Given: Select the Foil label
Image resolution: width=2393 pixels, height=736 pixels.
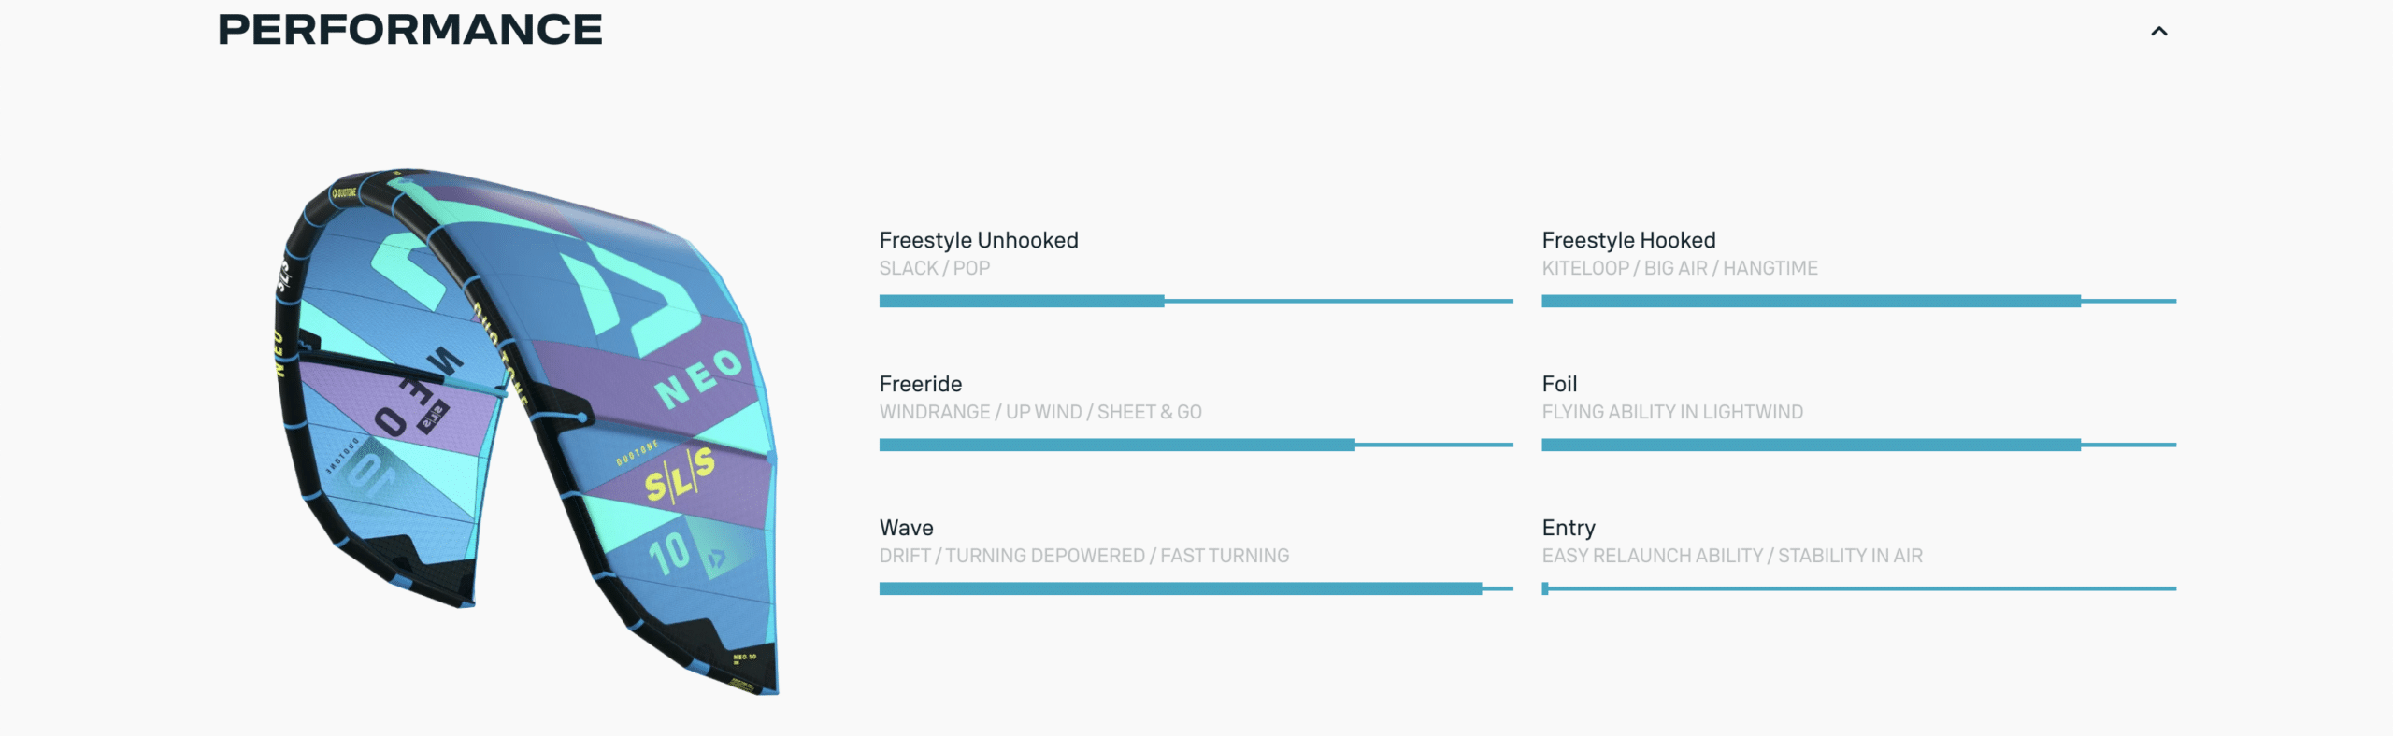Looking at the screenshot, I should 1559,384.
